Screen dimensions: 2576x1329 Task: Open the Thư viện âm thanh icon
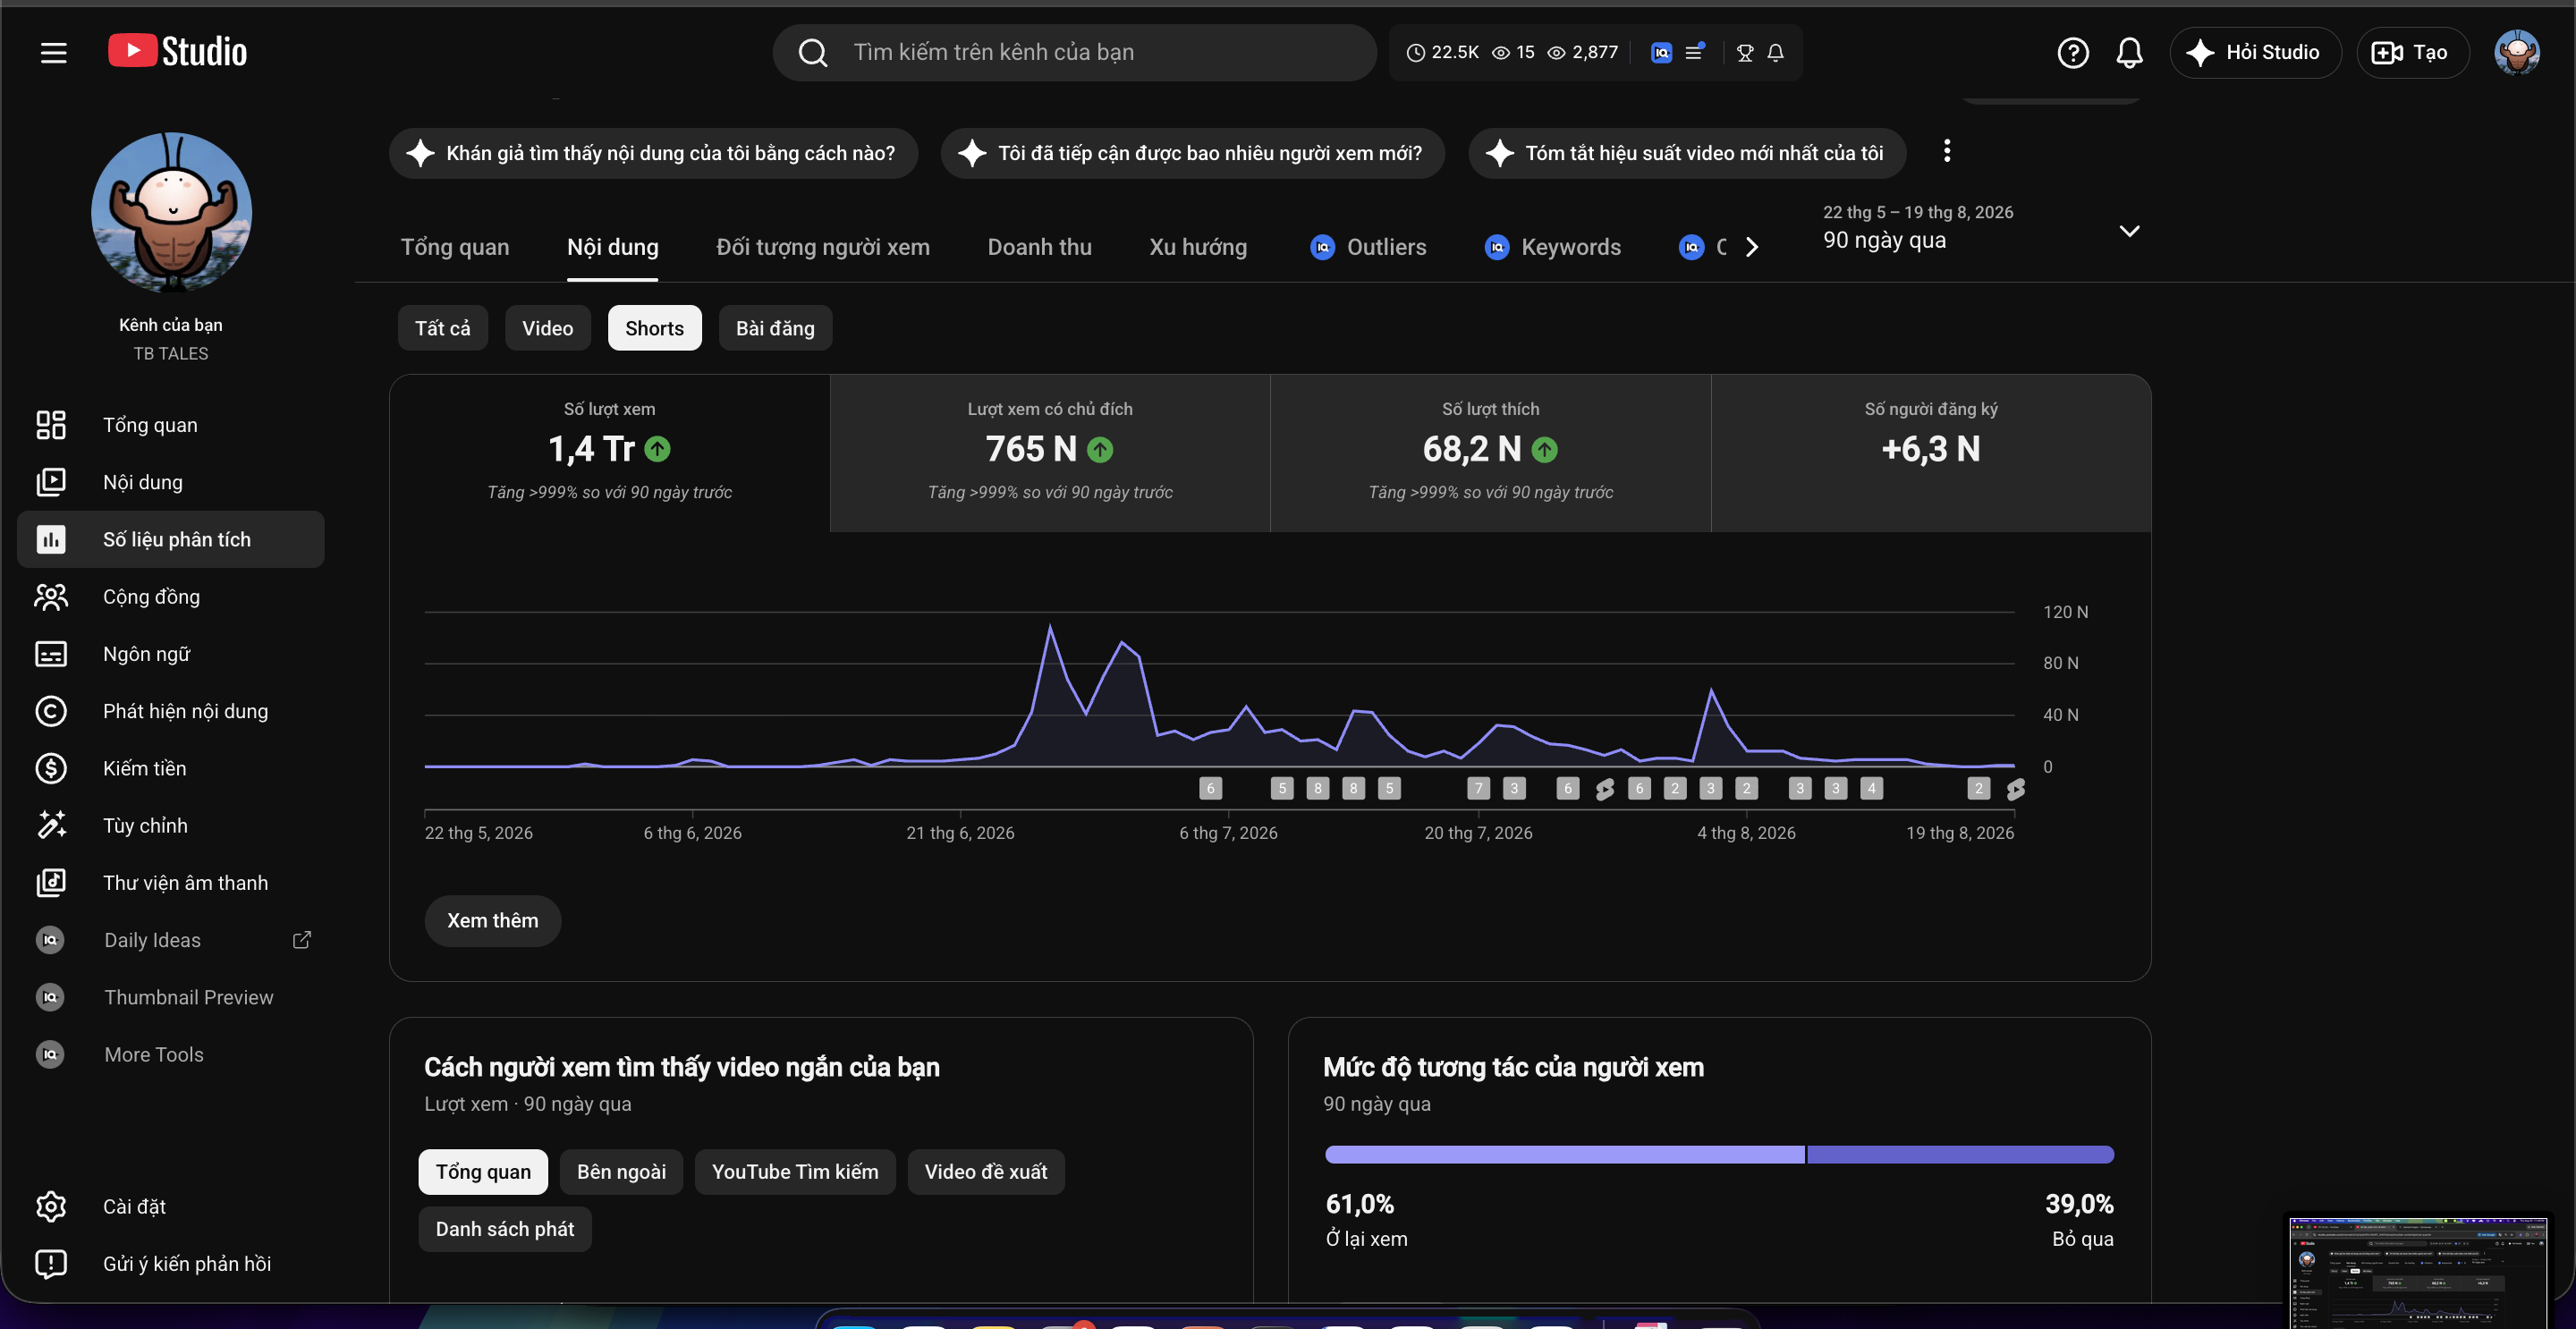[51, 882]
